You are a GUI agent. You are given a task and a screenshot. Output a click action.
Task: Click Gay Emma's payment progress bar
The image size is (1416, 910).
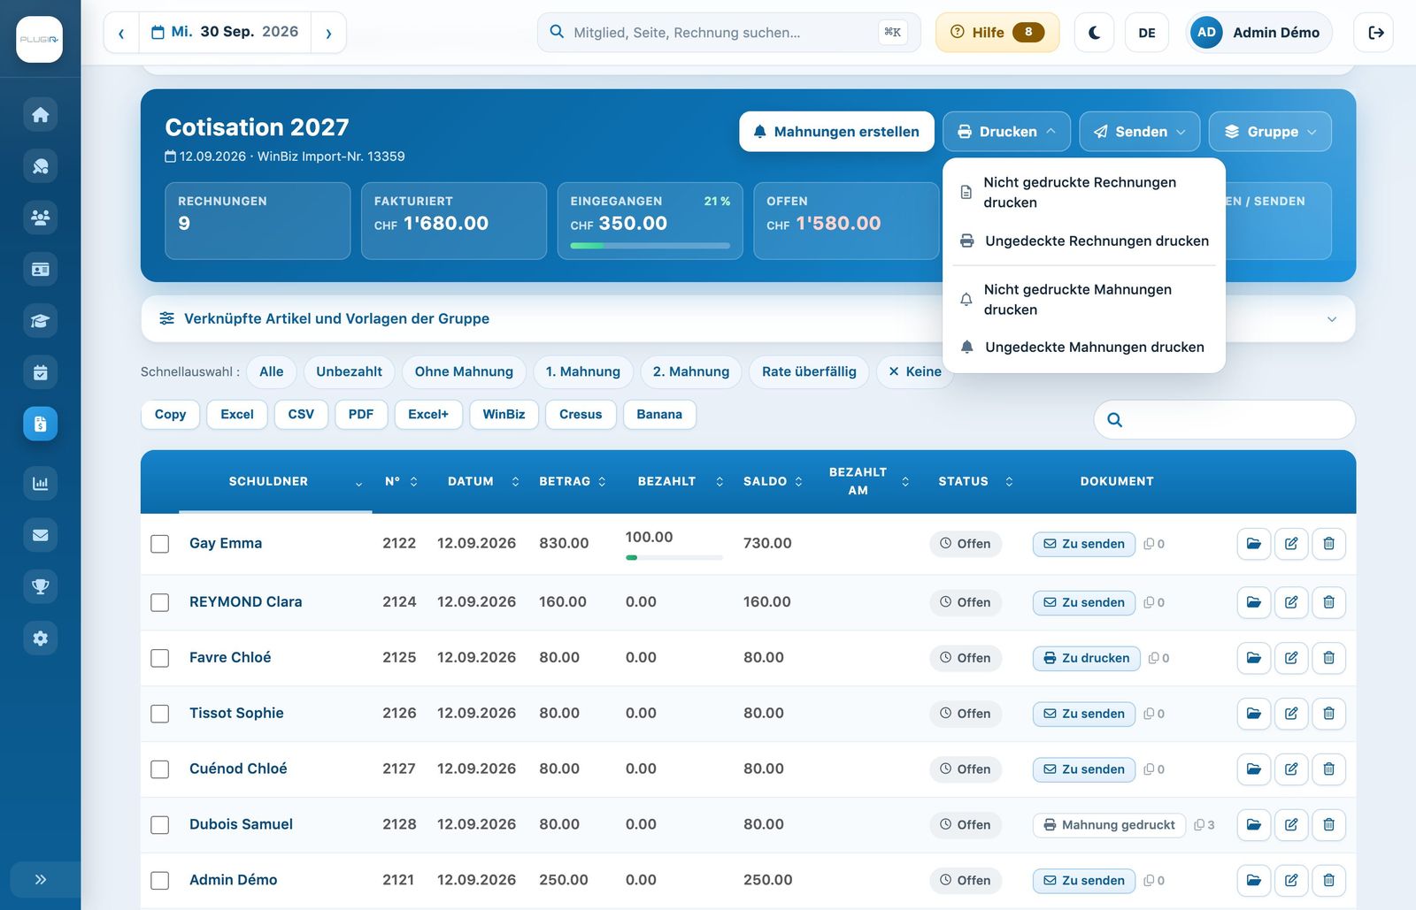674,558
